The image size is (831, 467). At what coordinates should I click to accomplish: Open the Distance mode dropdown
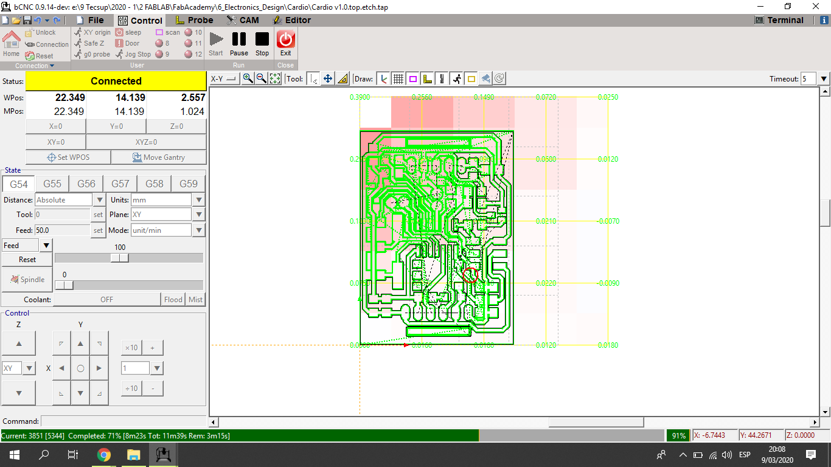click(x=101, y=199)
